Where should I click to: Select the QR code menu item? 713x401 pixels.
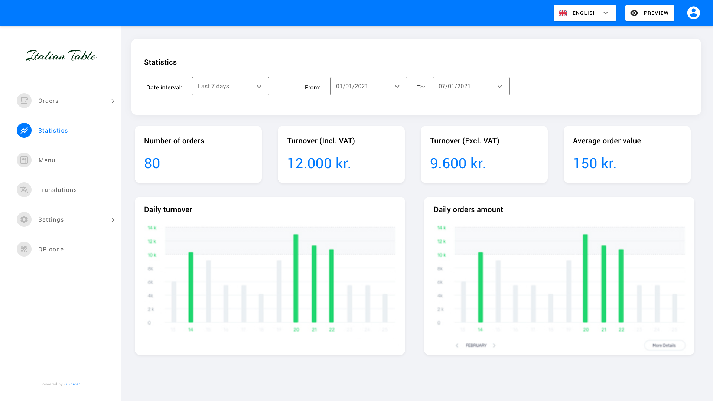click(51, 249)
